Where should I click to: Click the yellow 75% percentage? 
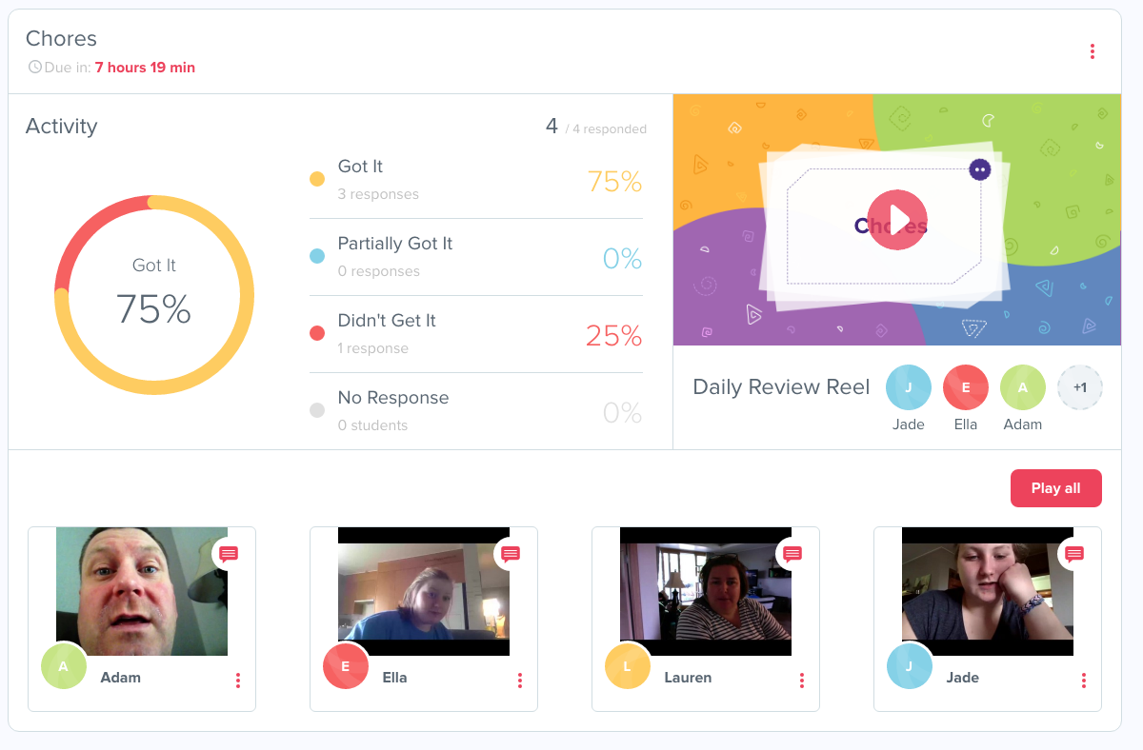tap(614, 181)
